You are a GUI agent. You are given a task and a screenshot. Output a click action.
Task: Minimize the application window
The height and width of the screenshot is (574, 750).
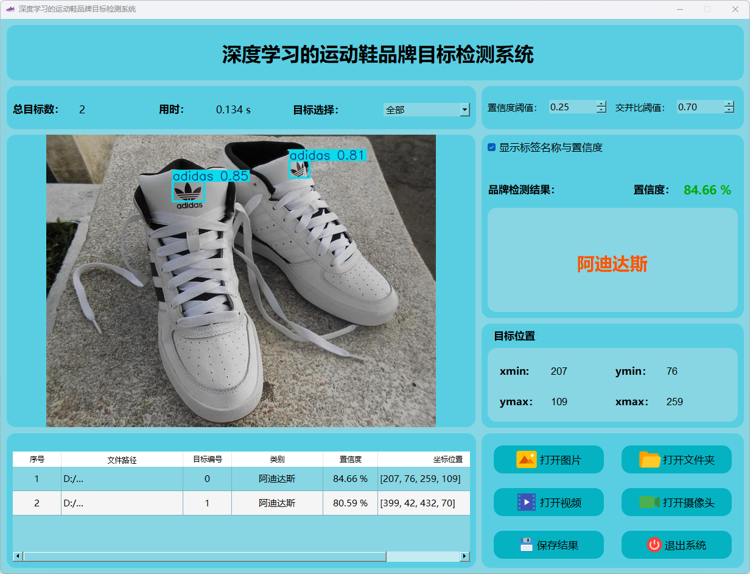(x=679, y=9)
